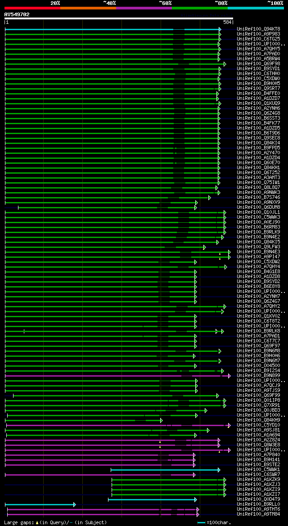Click label UniRef100_A1DZD7
This screenshot has height=526, width=288.
click(258, 98)
